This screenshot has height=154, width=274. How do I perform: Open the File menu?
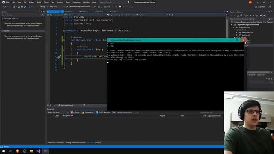(8, 2)
